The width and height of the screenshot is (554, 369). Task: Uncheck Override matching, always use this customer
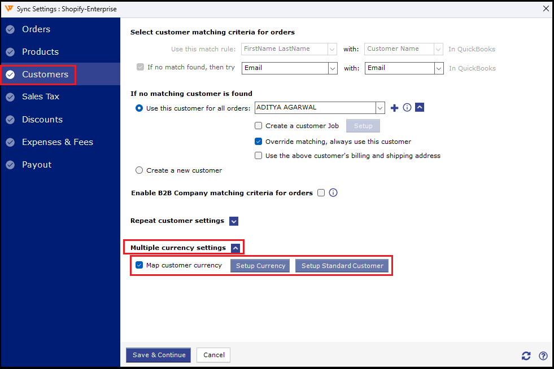(x=259, y=142)
